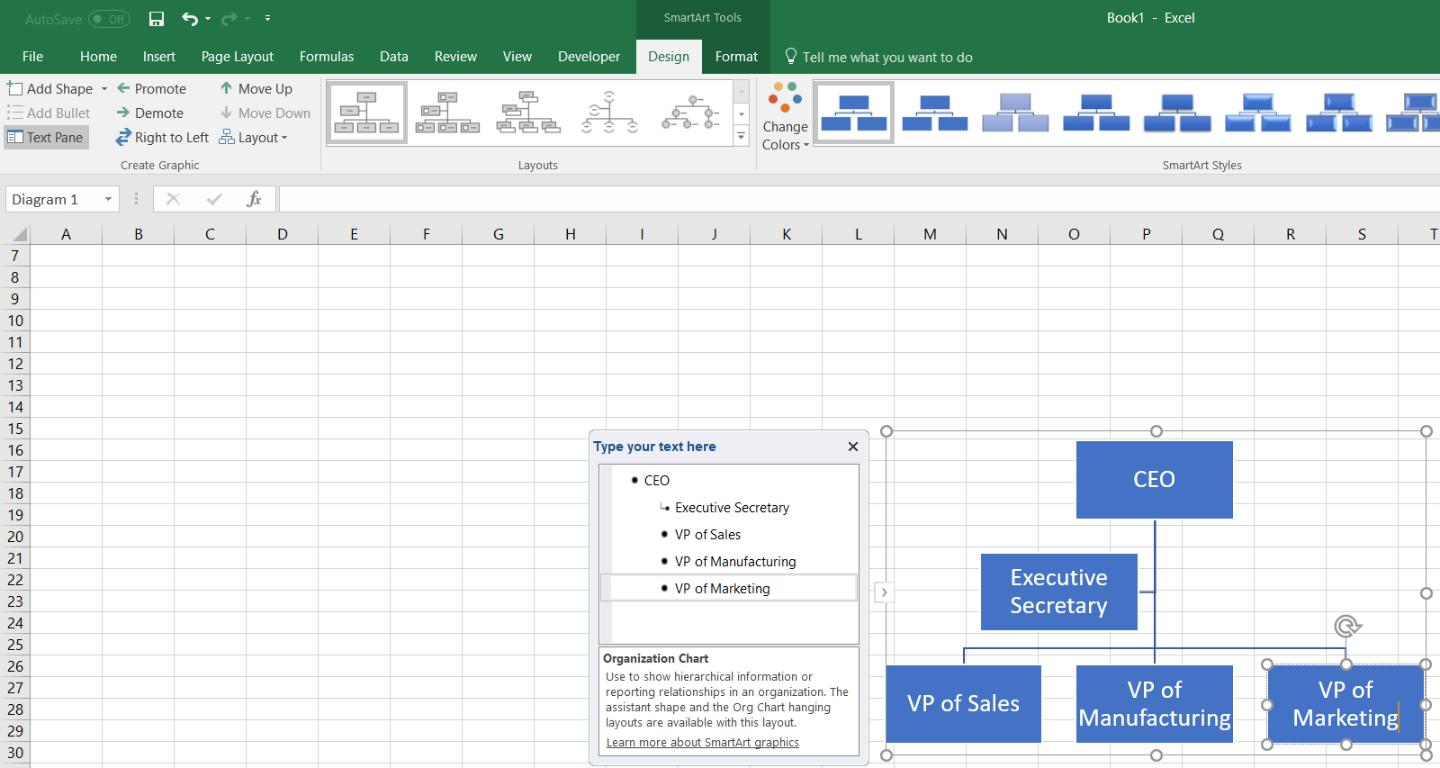Image resolution: width=1440 pixels, height=768 pixels.
Task: Open Learn more about SmartArt graphics link
Action: 702,743
